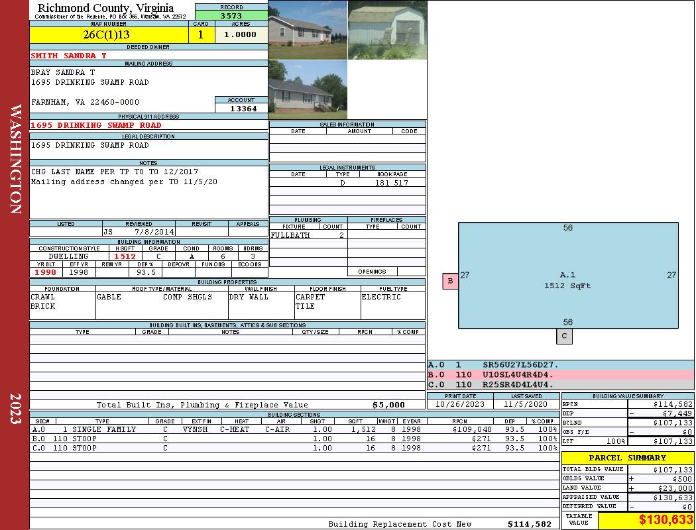Click the acres value 1.0000
The image size is (696, 530).
(240, 35)
